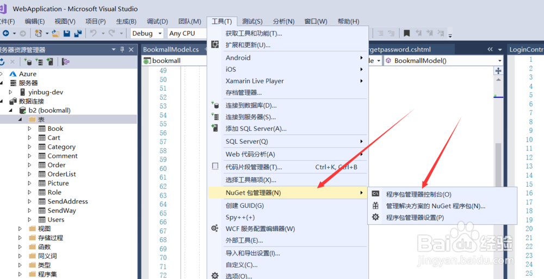Click the Toggle Bookmark toolbar icon
The height and width of the screenshot is (279, 544).
[406, 33]
